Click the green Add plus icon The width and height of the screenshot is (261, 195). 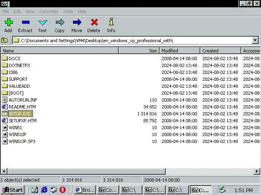9,22
